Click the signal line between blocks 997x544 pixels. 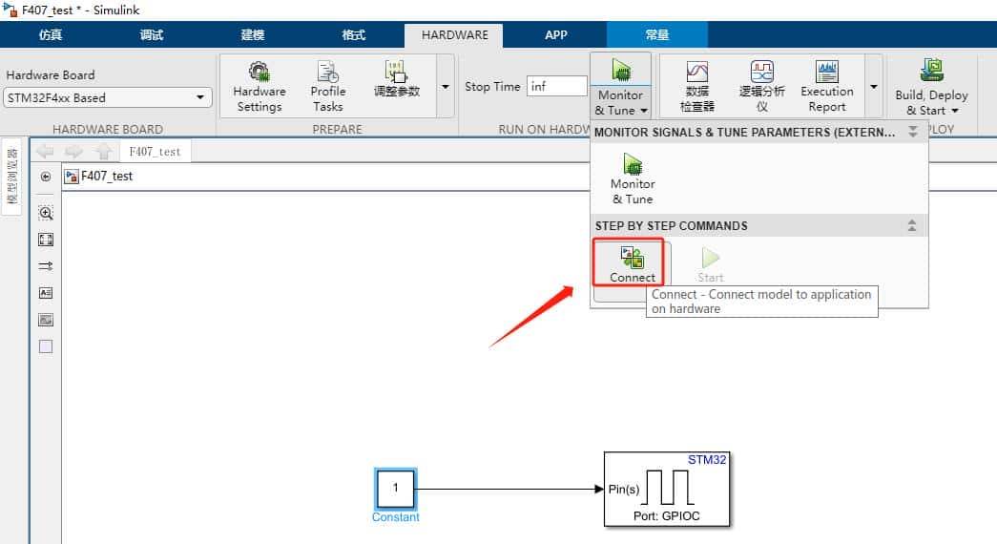click(x=509, y=489)
